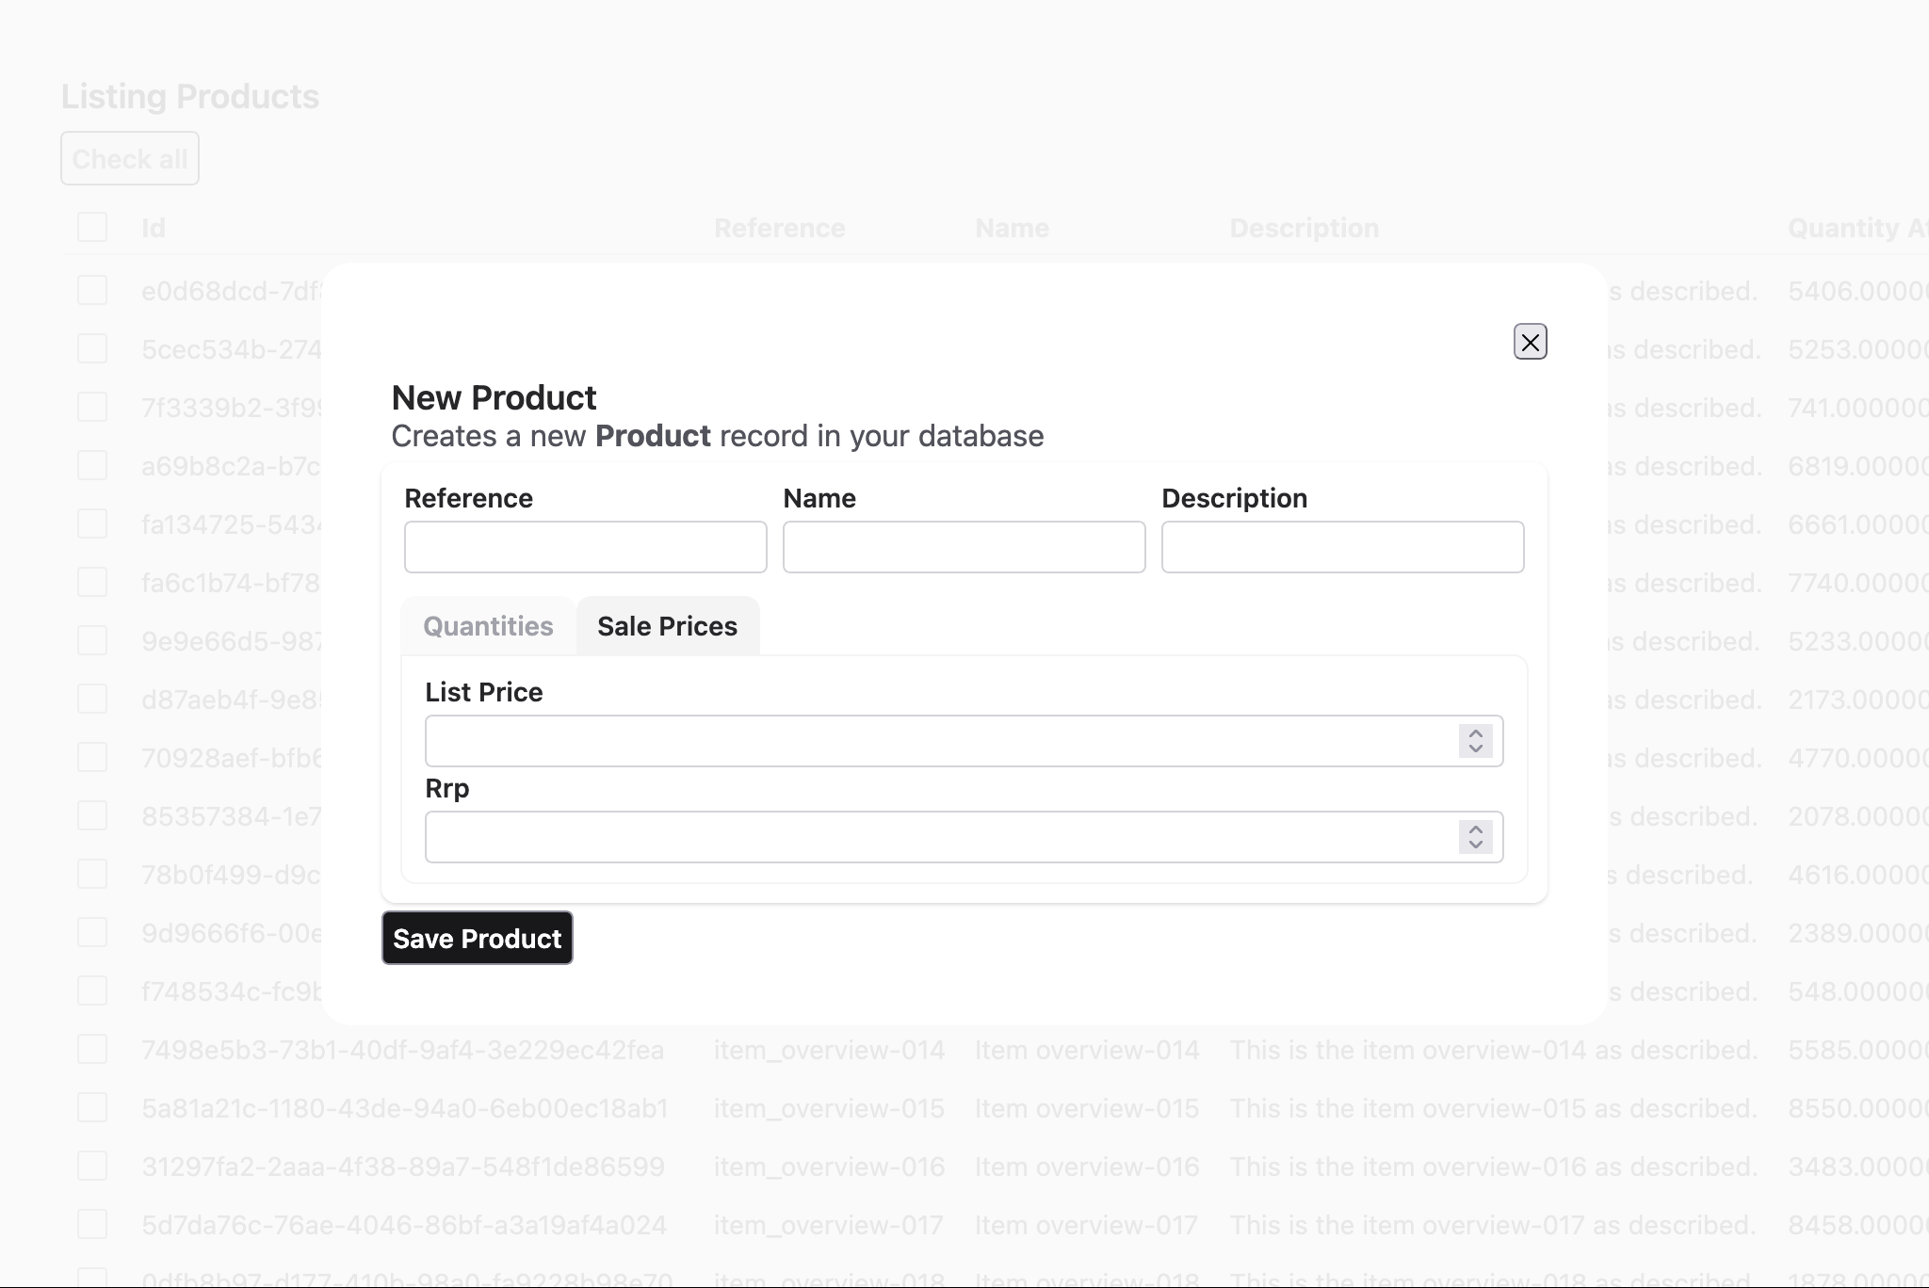This screenshot has width=1929, height=1288.
Task: Switch to the Quantities tab
Action: (488, 626)
